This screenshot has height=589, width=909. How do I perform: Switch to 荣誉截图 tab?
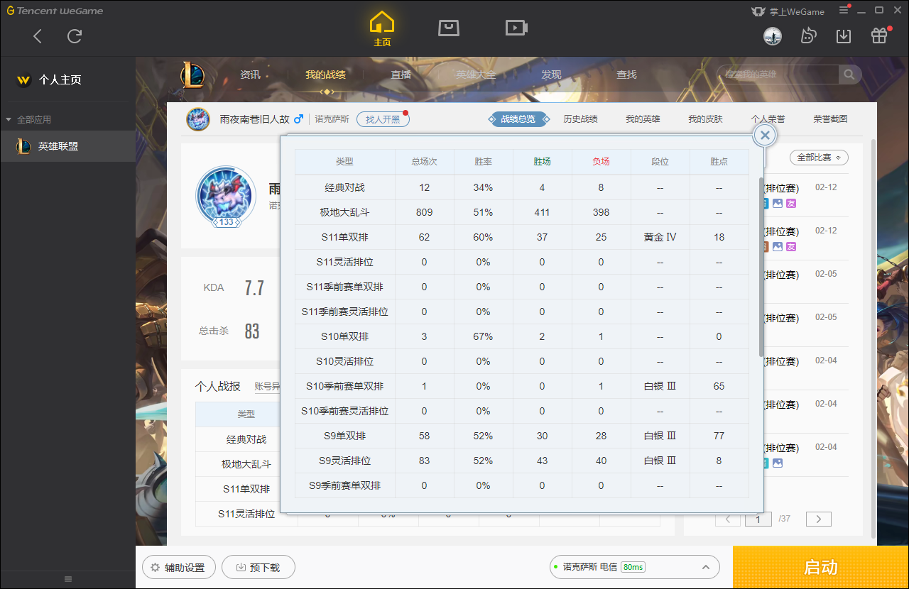pyautogui.click(x=830, y=119)
